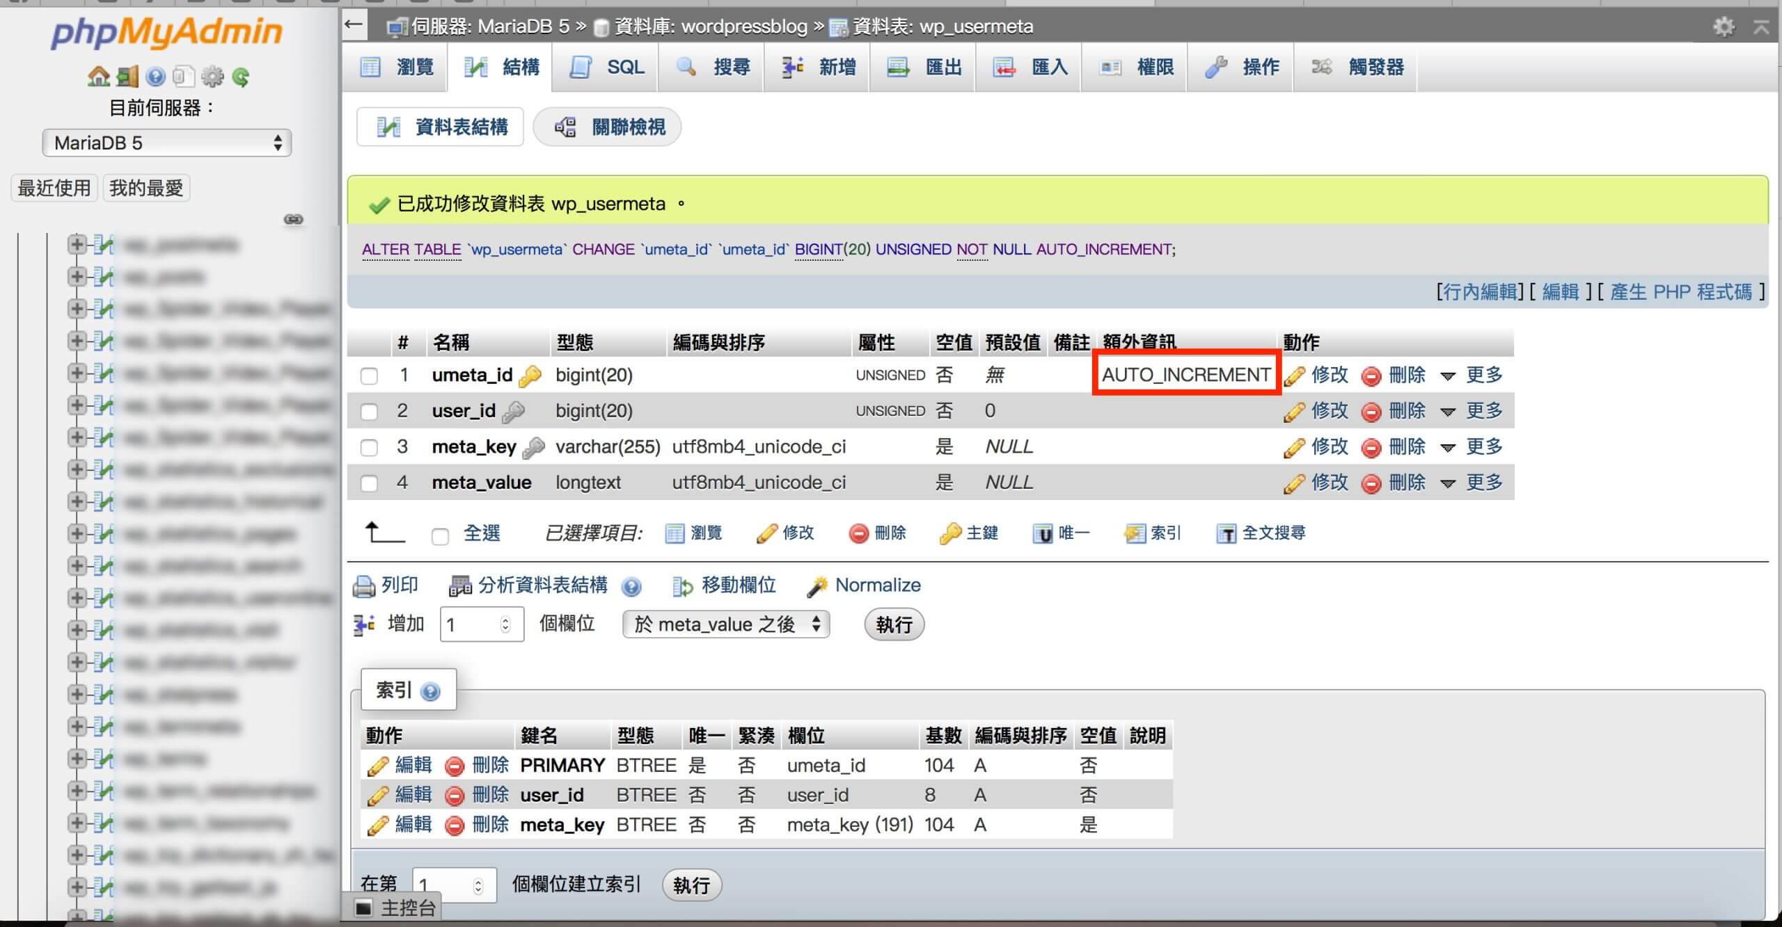Open the 操作 tab
Screen dimensions: 1782x927
tap(1242, 67)
